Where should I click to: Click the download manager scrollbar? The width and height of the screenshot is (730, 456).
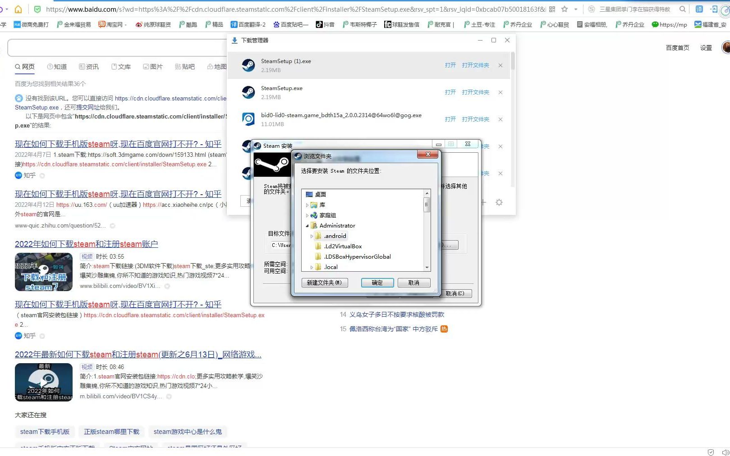[513, 61]
